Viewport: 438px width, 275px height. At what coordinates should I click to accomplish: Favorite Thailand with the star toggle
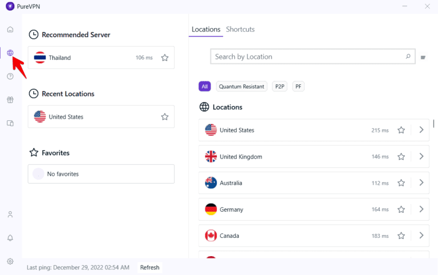165,58
